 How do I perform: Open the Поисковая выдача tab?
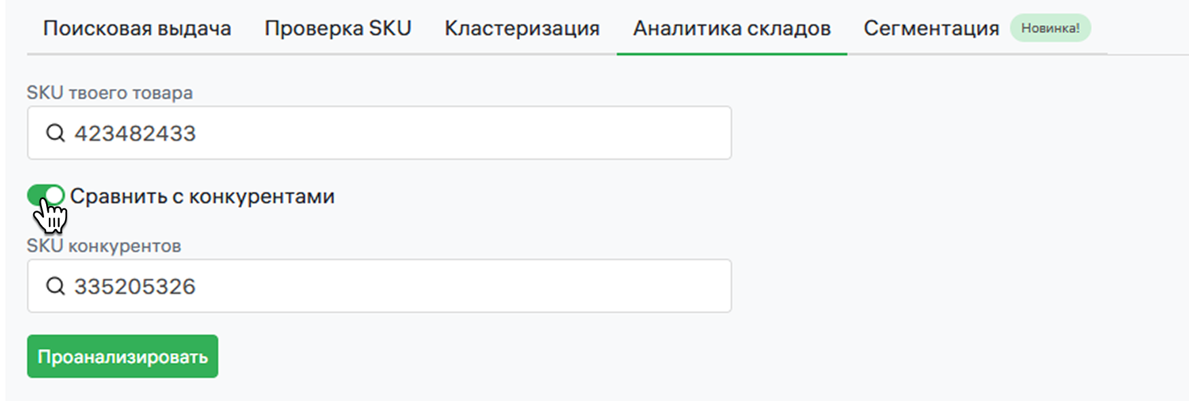137,28
